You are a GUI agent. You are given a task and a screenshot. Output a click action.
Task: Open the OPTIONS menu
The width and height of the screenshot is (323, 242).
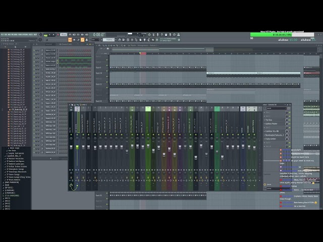coord(25,35)
